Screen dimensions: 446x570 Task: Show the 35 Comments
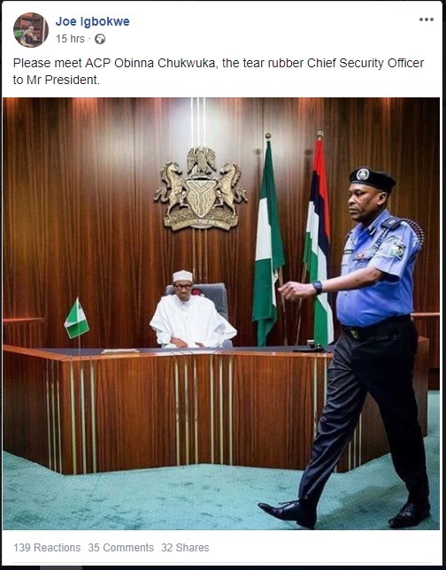[x=120, y=548]
